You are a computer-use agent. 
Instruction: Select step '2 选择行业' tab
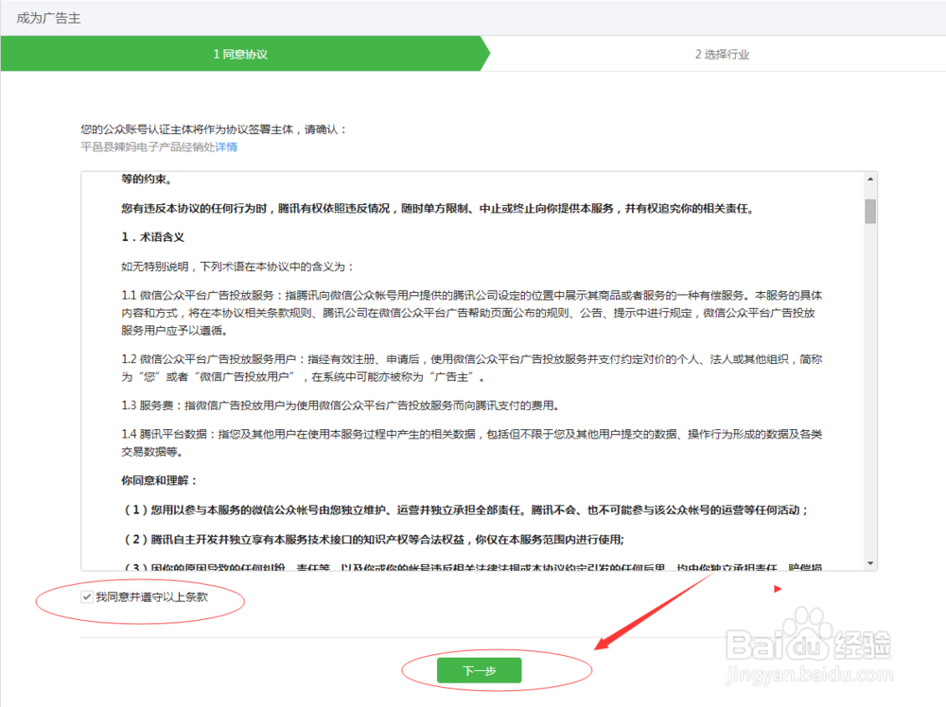point(722,54)
